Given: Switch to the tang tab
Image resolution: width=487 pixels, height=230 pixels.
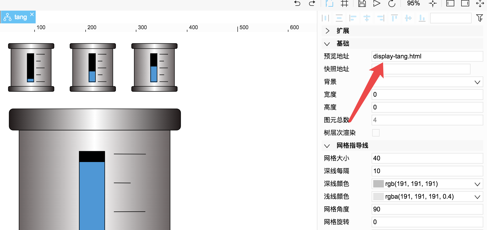Looking at the screenshot, I should (18, 17).
